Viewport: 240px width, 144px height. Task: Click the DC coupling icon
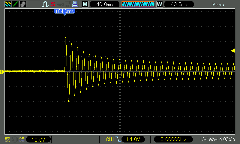tap(7, 139)
